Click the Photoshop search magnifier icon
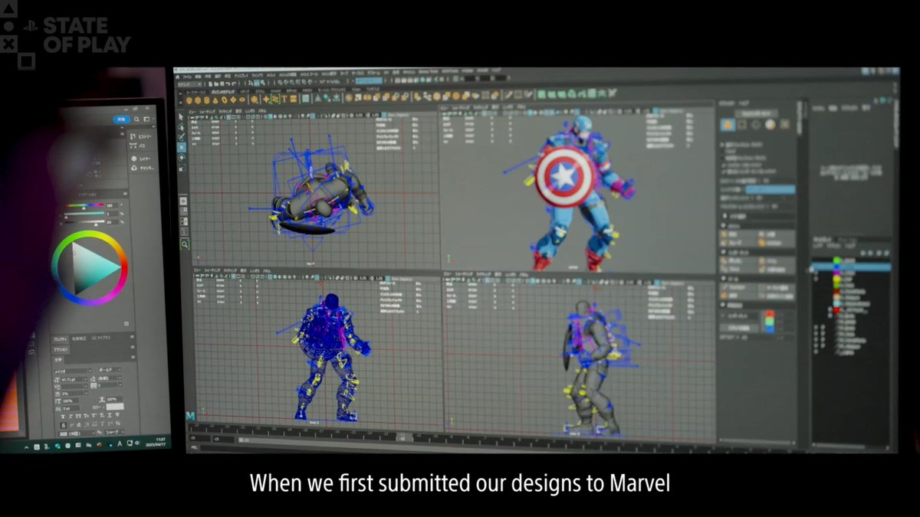920x517 pixels. point(136,119)
